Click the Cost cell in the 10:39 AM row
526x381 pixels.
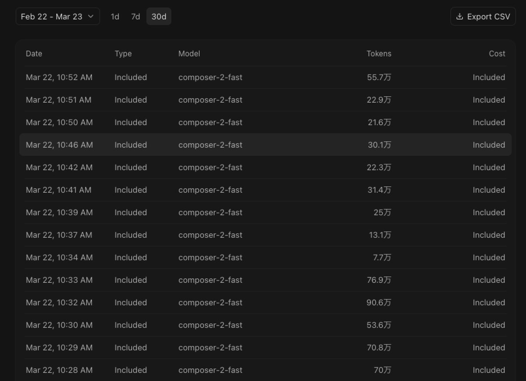pos(489,213)
